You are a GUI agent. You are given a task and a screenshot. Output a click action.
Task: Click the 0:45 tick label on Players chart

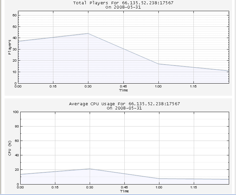click(x=123, y=87)
